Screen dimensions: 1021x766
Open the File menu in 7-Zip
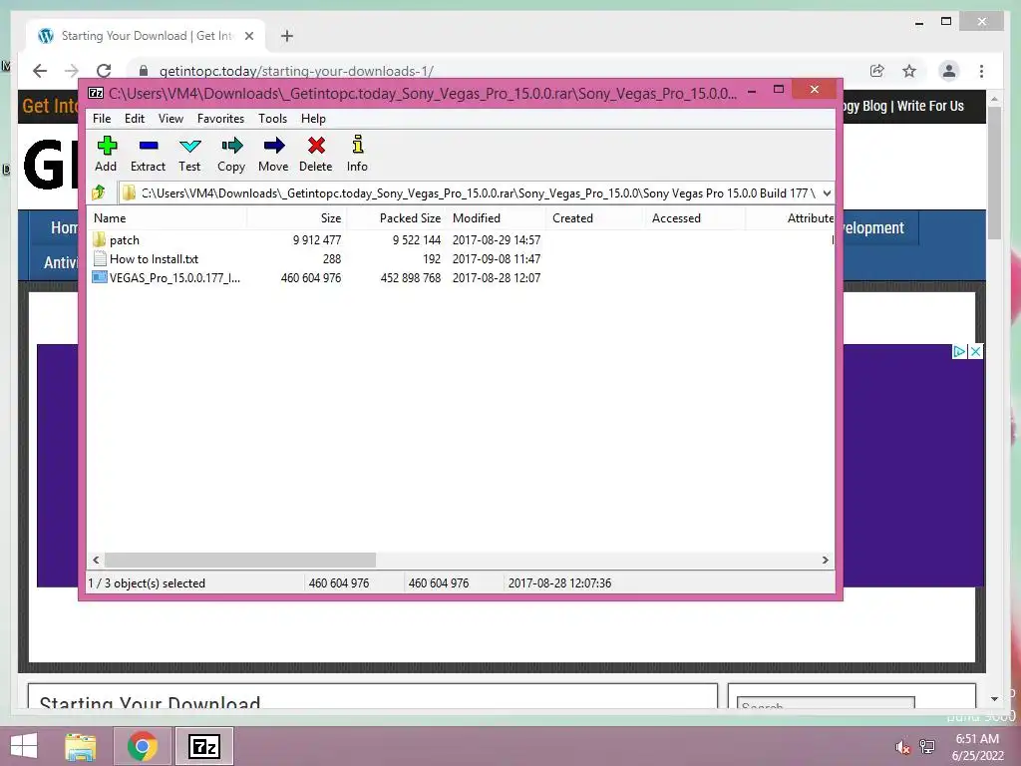(102, 119)
